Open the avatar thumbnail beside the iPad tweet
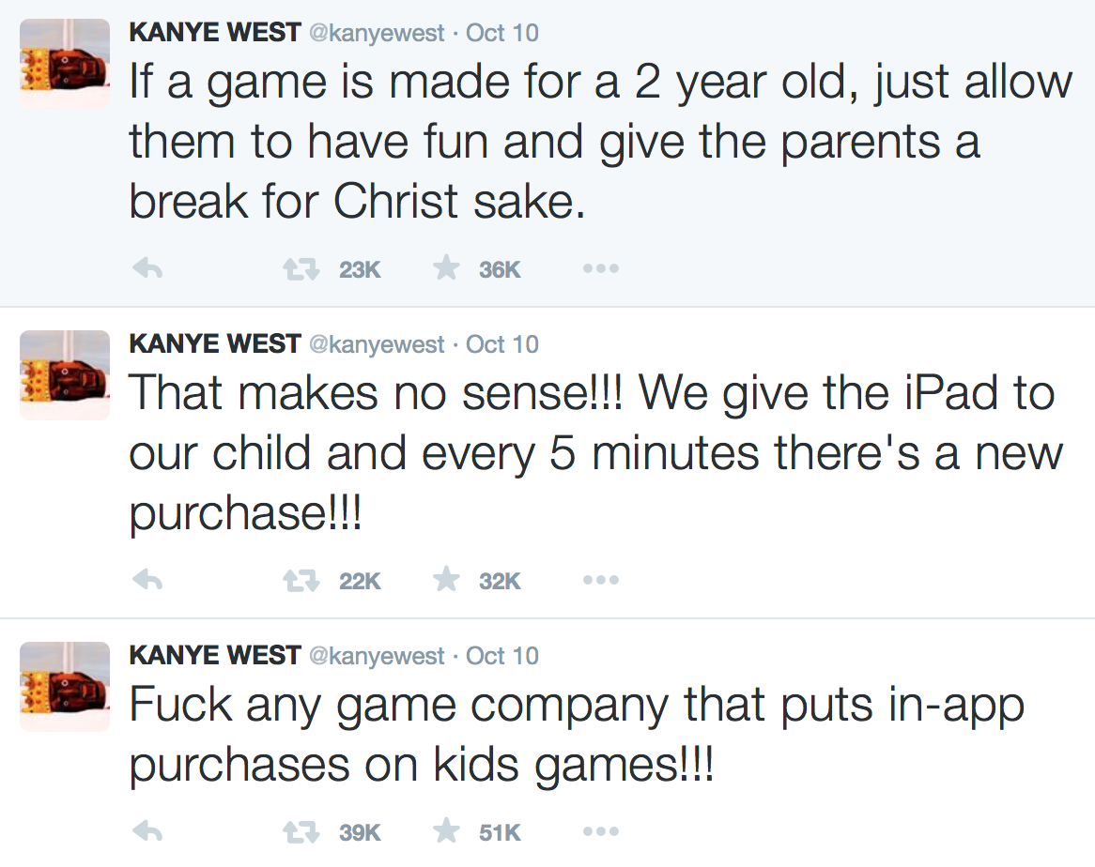 coord(65,375)
